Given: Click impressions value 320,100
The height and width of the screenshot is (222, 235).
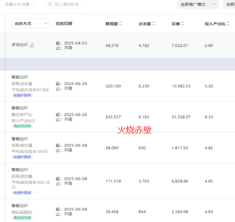Looking at the screenshot, I should [x=113, y=86].
